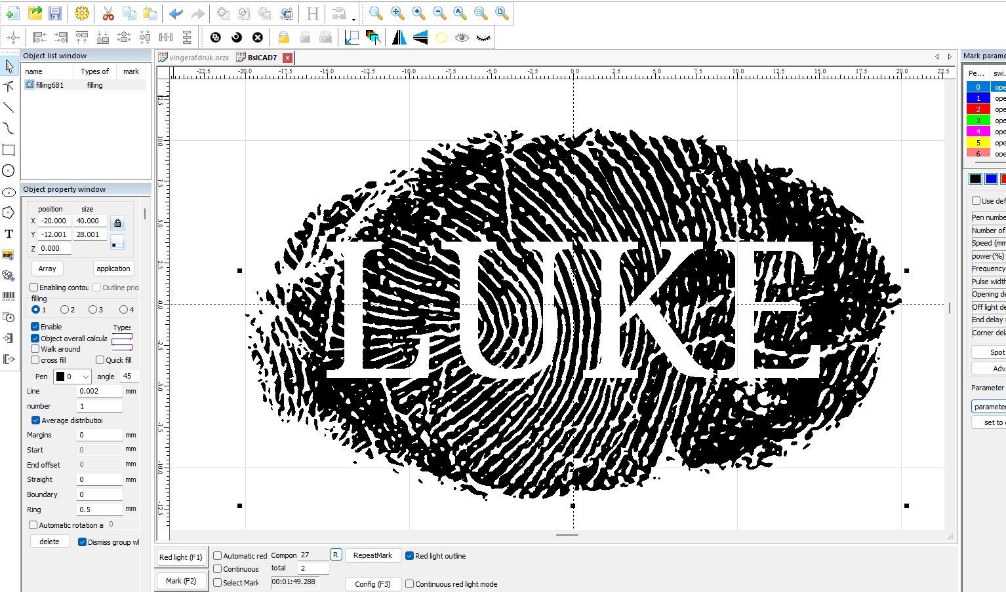Image resolution: width=1006 pixels, height=592 pixels.
Task: Toggle the open eye visibility icon
Action: [x=462, y=37]
